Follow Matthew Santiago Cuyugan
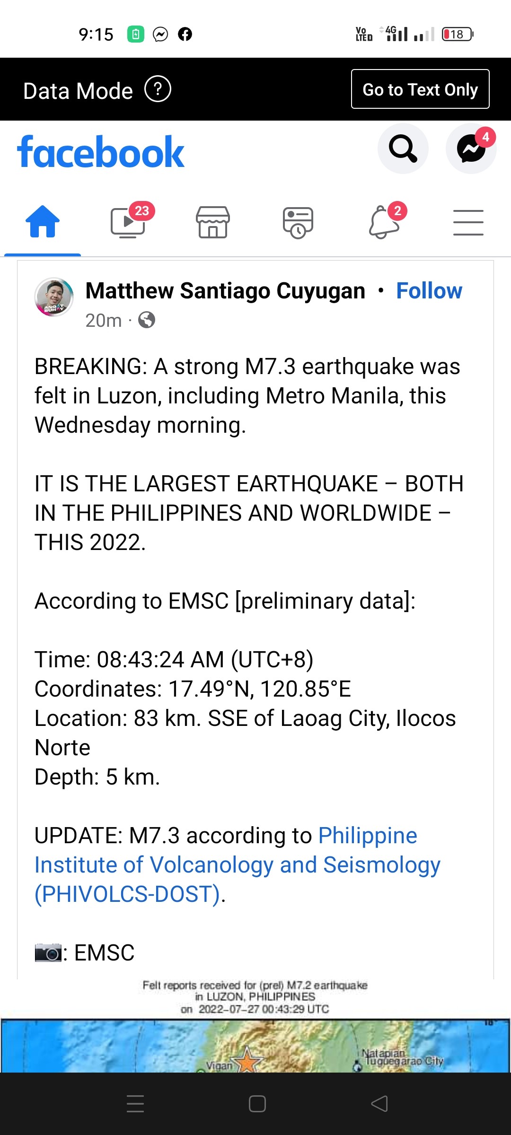 click(429, 290)
